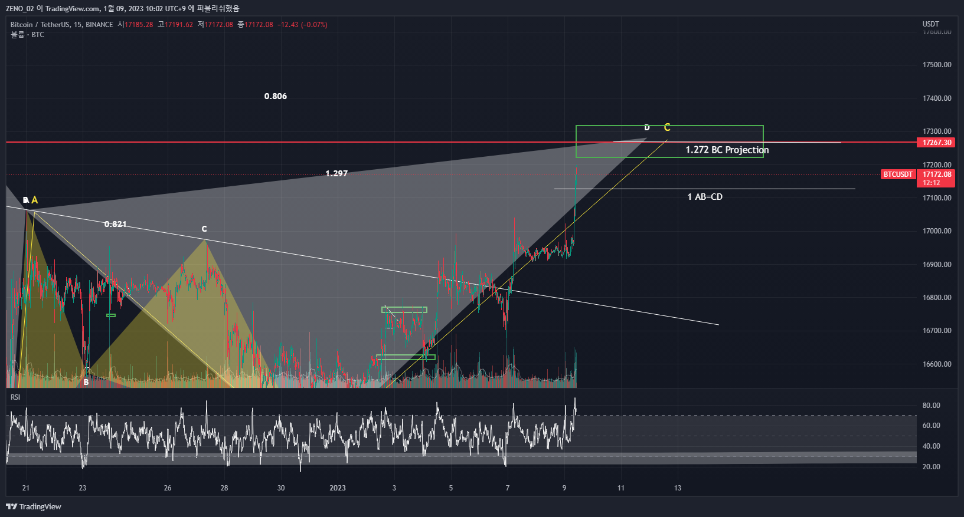964x517 pixels.
Task: Select the white C point label
Action: coord(204,229)
